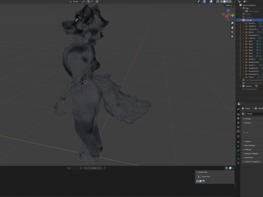Click the World name input field
Image resolution: width=263 pixels, height=197 pixels.
click(255, 114)
